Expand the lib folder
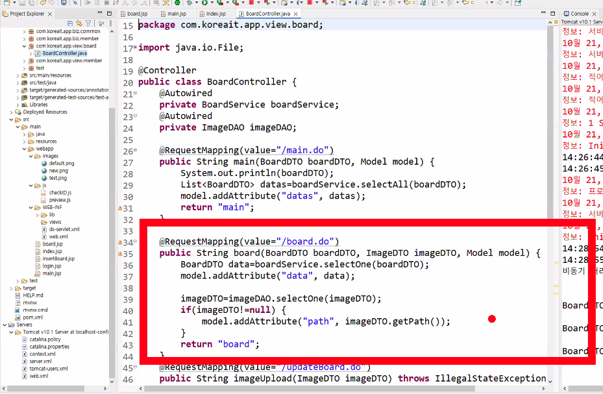 tap(37, 215)
